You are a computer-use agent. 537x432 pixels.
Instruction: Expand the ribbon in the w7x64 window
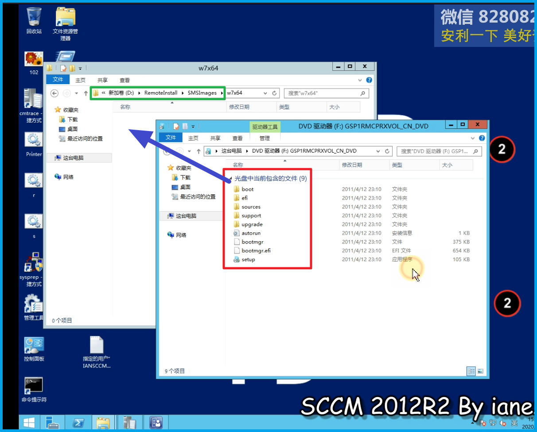361,80
